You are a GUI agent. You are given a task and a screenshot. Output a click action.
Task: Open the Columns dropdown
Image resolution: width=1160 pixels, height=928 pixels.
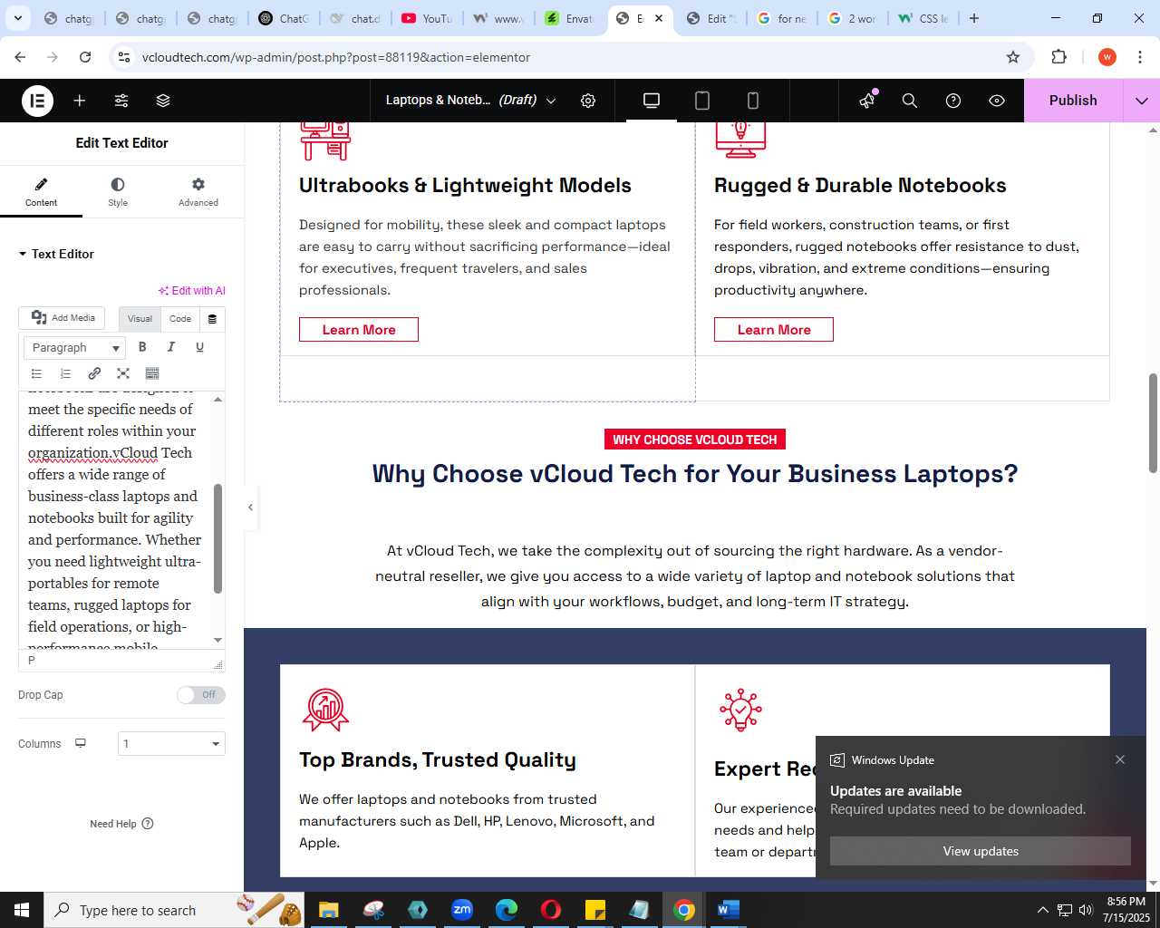pos(171,744)
